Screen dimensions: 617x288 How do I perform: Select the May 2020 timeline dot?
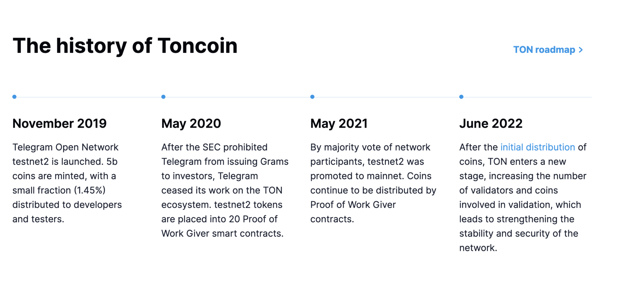coord(163,97)
